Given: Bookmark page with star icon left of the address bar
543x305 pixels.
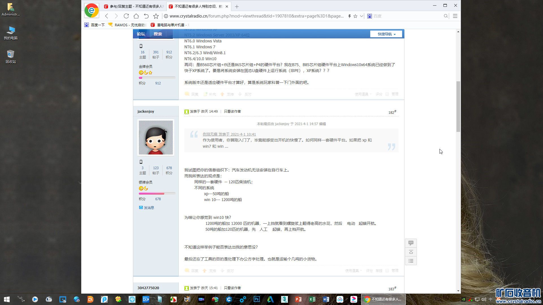Looking at the screenshot, I should click(x=156, y=16).
